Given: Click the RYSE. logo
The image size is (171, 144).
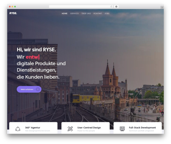Looking at the screenshot, I should coord(13,13).
